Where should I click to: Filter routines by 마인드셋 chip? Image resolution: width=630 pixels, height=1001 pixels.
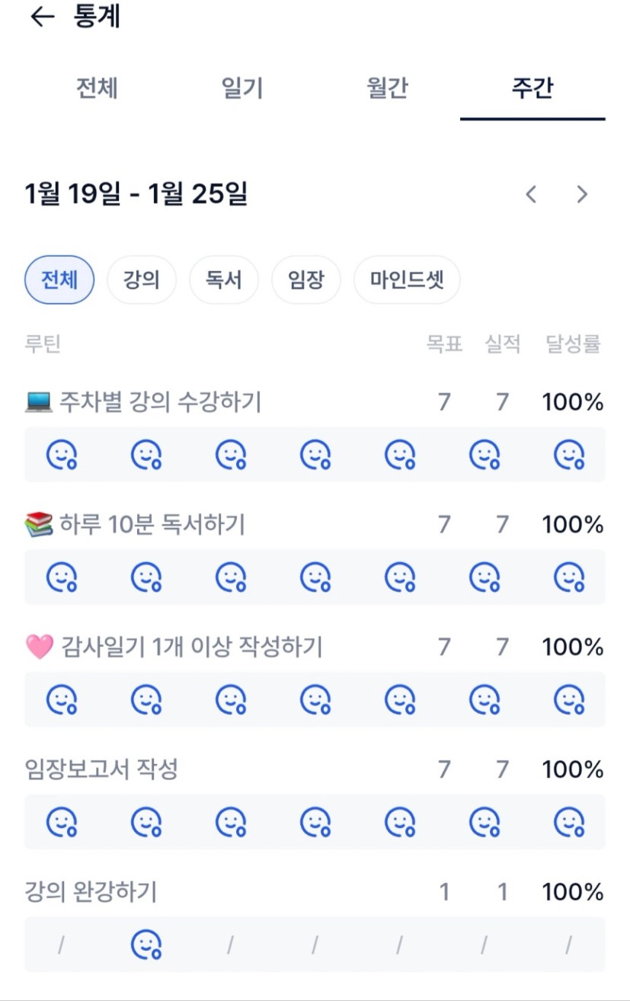(407, 280)
